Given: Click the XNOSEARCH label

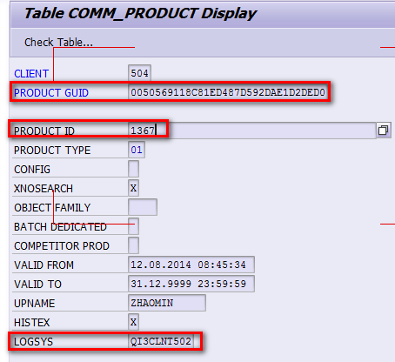Looking at the screenshot, I should click(x=44, y=189).
